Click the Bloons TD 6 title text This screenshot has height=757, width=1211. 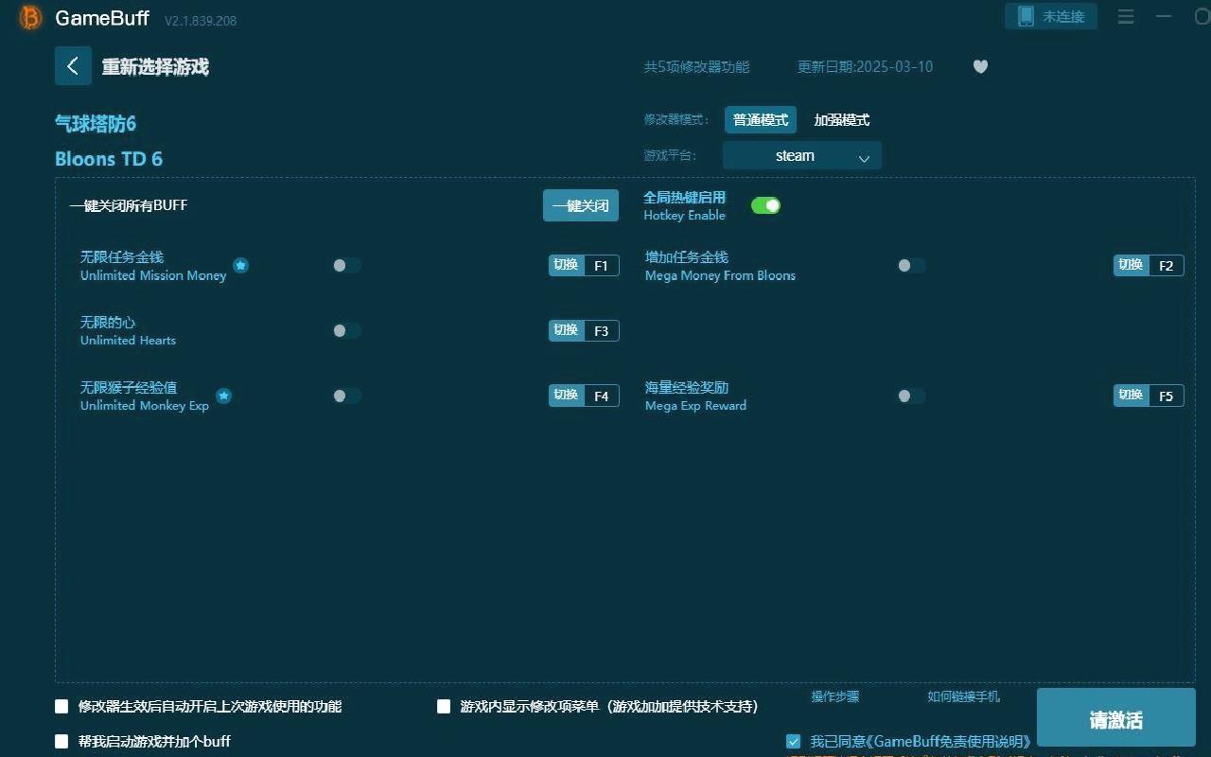[109, 159]
